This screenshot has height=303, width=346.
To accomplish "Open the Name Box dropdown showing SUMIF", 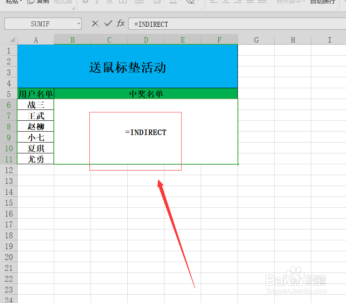I will tap(78, 23).
